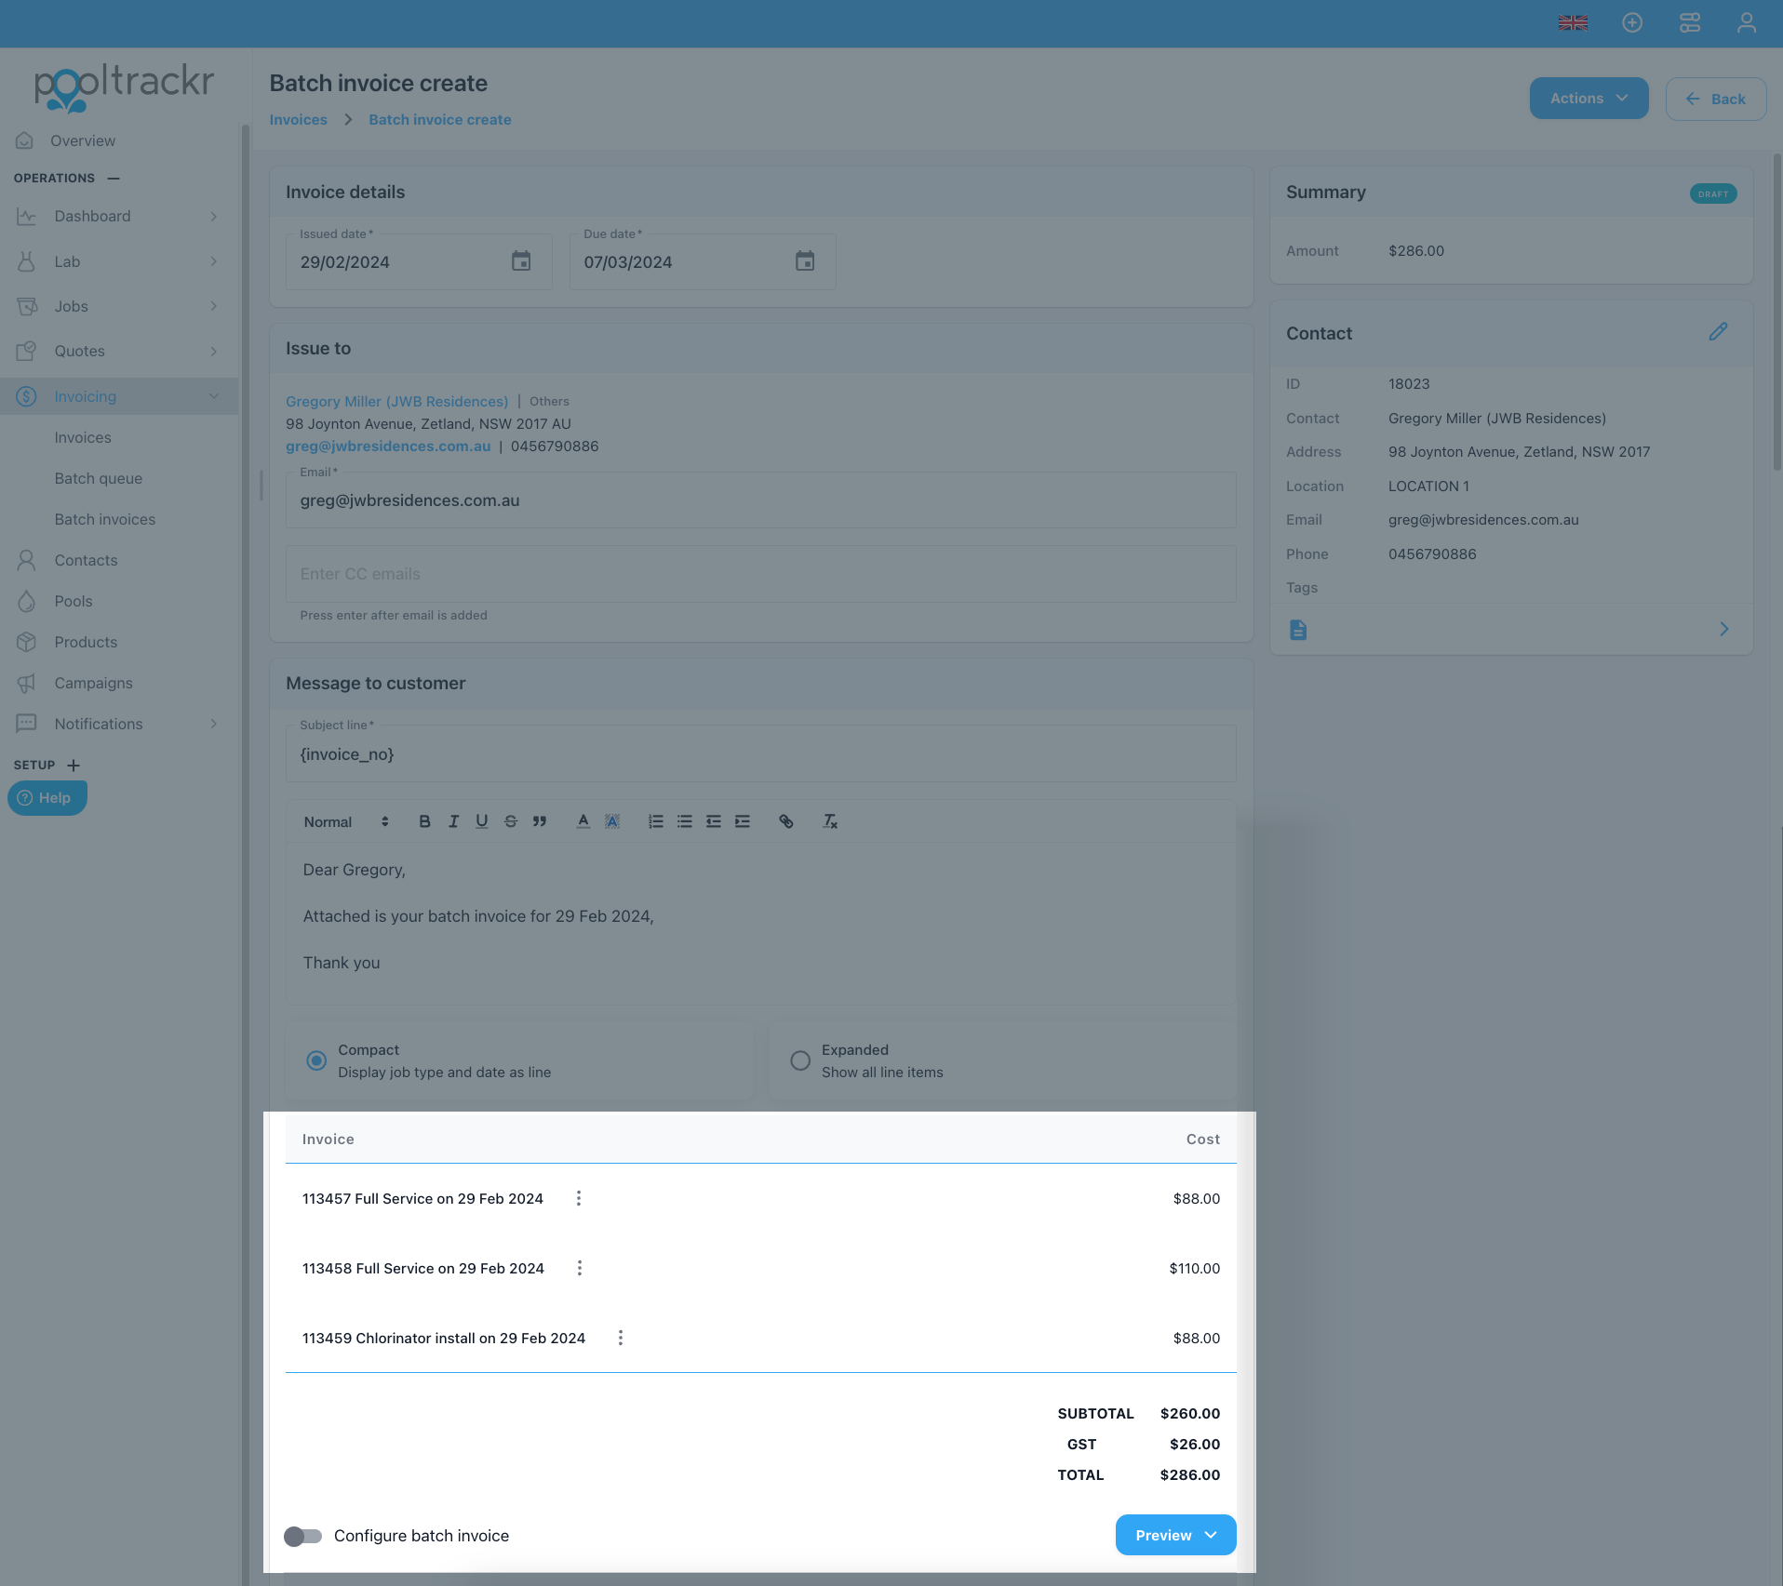Expand contact details chevron arrow
1783x1586 pixels.
click(1723, 630)
